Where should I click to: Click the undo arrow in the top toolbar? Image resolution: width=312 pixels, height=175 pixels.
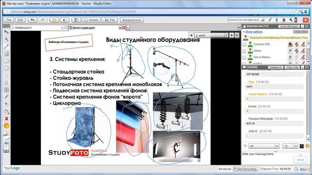pos(33,20)
